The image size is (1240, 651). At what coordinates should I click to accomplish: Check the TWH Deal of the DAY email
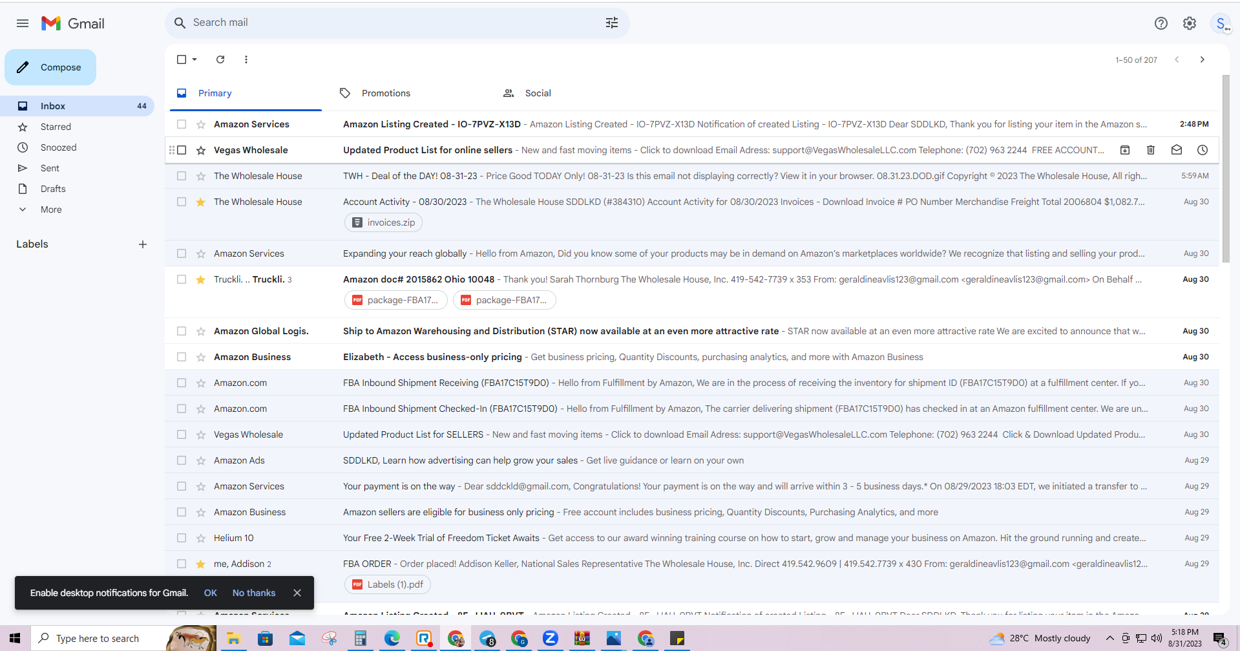pyautogui.click(x=182, y=176)
